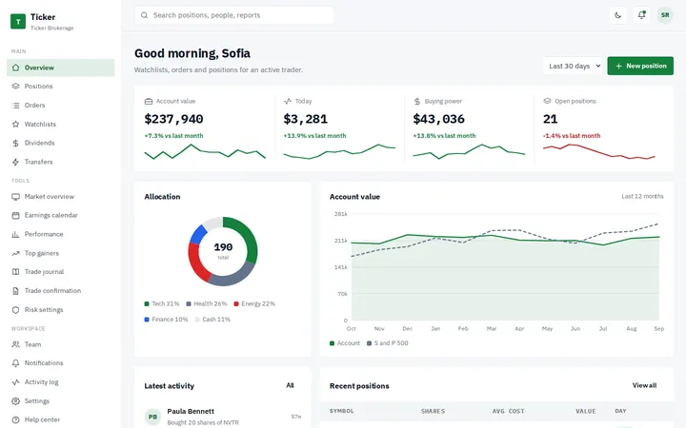Open Risk settings page
The image size is (686, 428).
[60, 310]
